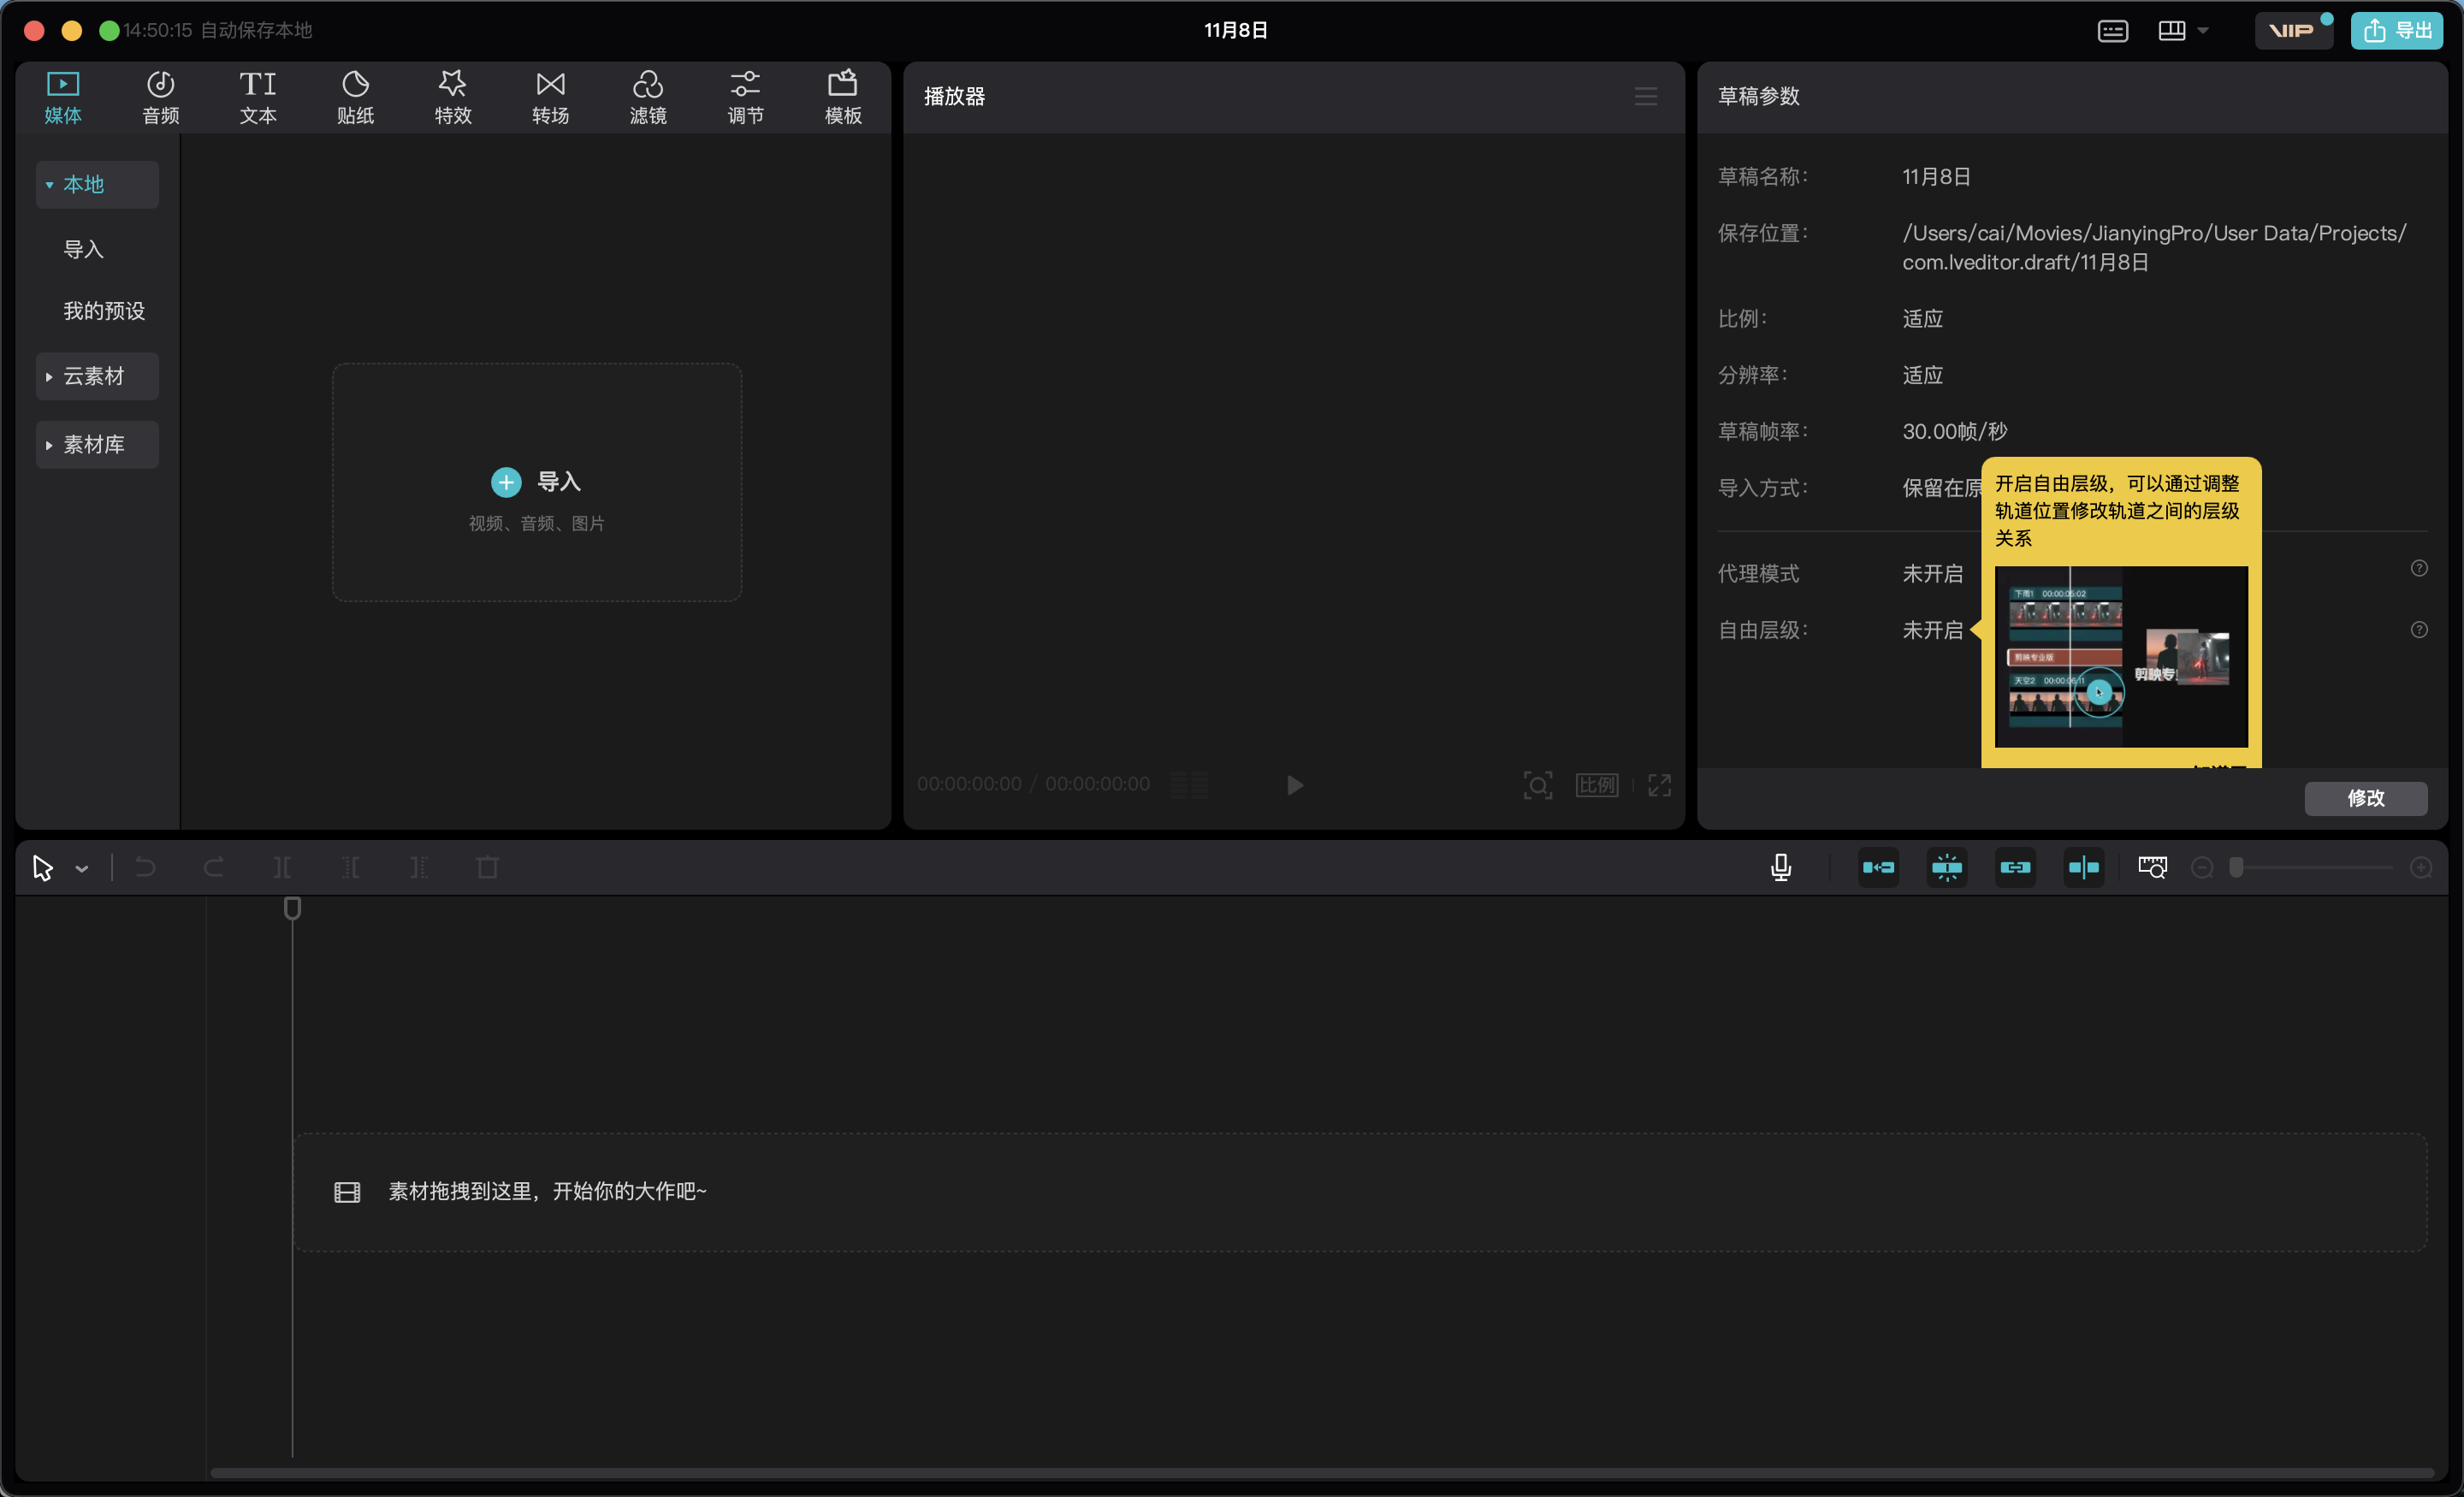Screen dimensions: 2464x1497
Task: Expand the 云素材 cloud materials section
Action: pos(97,376)
